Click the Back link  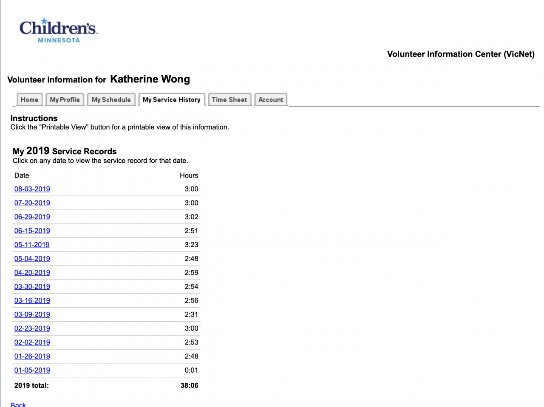pyautogui.click(x=18, y=404)
